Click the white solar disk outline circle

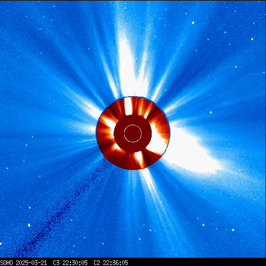coord(133,134)
